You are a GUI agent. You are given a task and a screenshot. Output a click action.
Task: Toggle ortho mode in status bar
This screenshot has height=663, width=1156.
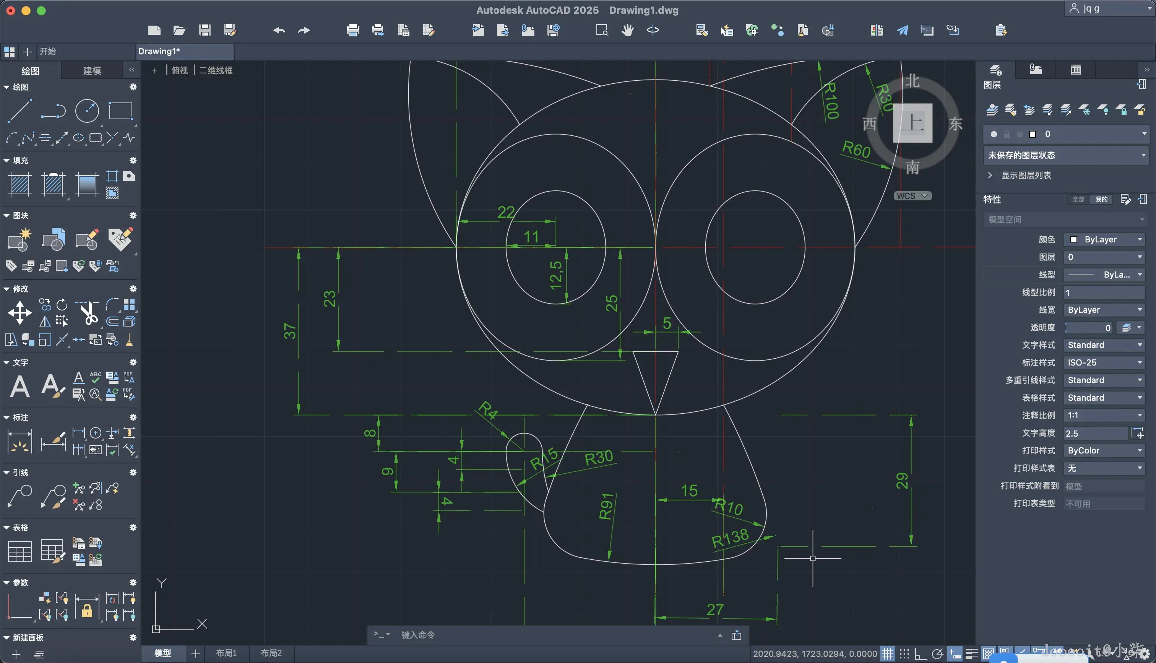pyautogui.click(x=920, y=654)
